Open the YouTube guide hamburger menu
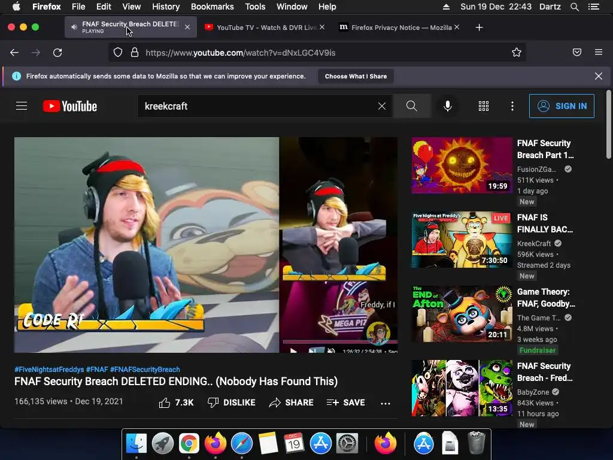The height and width of the screenshot is (460, 613). click(22, 106)
